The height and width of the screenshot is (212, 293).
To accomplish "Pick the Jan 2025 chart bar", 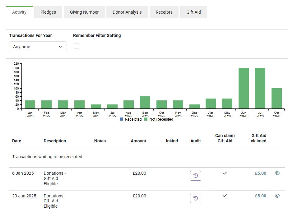I will click(x=30, y=104).
